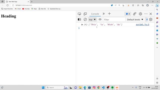Viewport: 160px width, 90px height.
Task: Open the script.js:3 source link
Action: (x=142, y=24)
